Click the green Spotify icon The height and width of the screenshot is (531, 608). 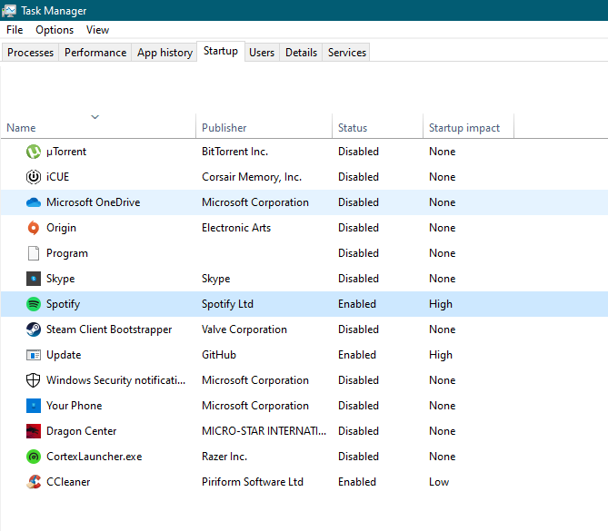coord(34,304)
